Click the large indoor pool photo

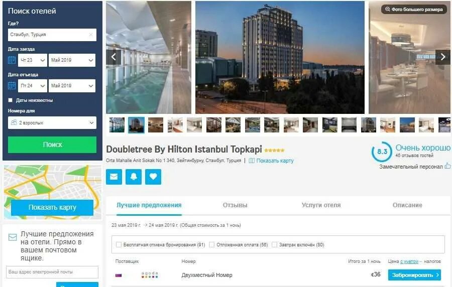tap(149, 57)
